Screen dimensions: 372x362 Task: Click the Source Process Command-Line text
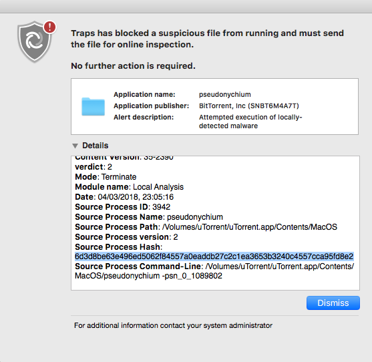point(214,271)
